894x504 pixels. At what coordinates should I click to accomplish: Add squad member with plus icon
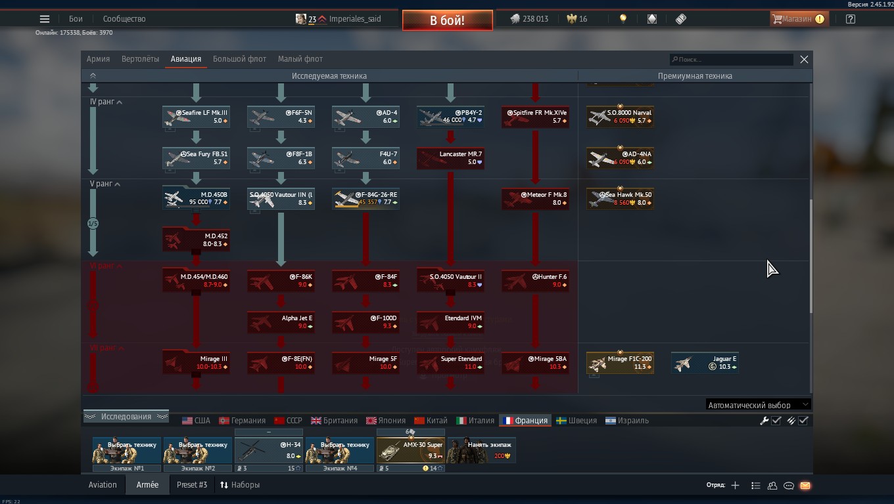[735, 486]
